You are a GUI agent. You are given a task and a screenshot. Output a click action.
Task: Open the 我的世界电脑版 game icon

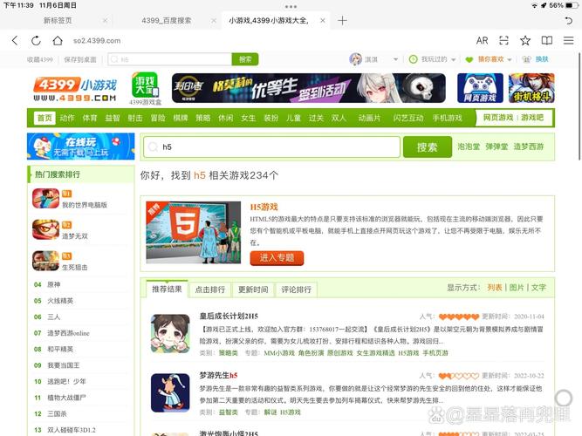(x=45, y=199)
